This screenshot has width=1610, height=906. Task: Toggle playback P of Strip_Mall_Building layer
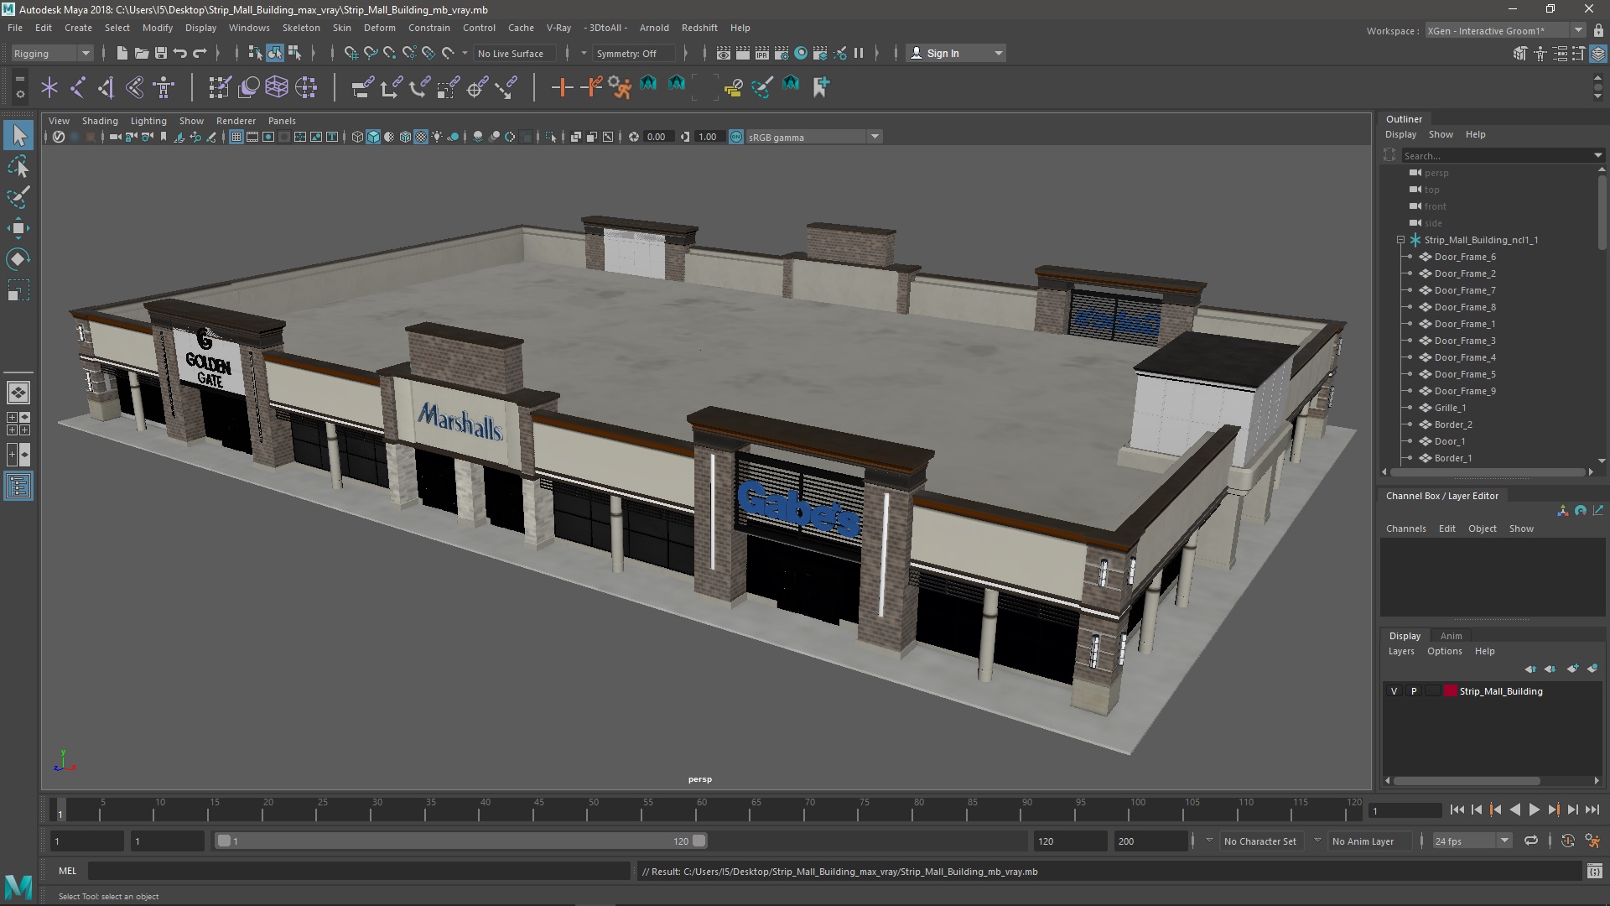point(1414,691)
